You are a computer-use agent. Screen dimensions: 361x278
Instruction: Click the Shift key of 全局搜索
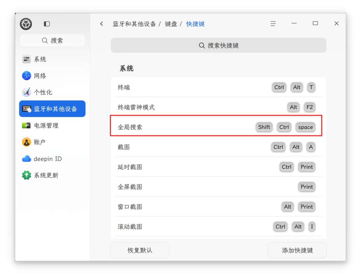click(264, 127)
